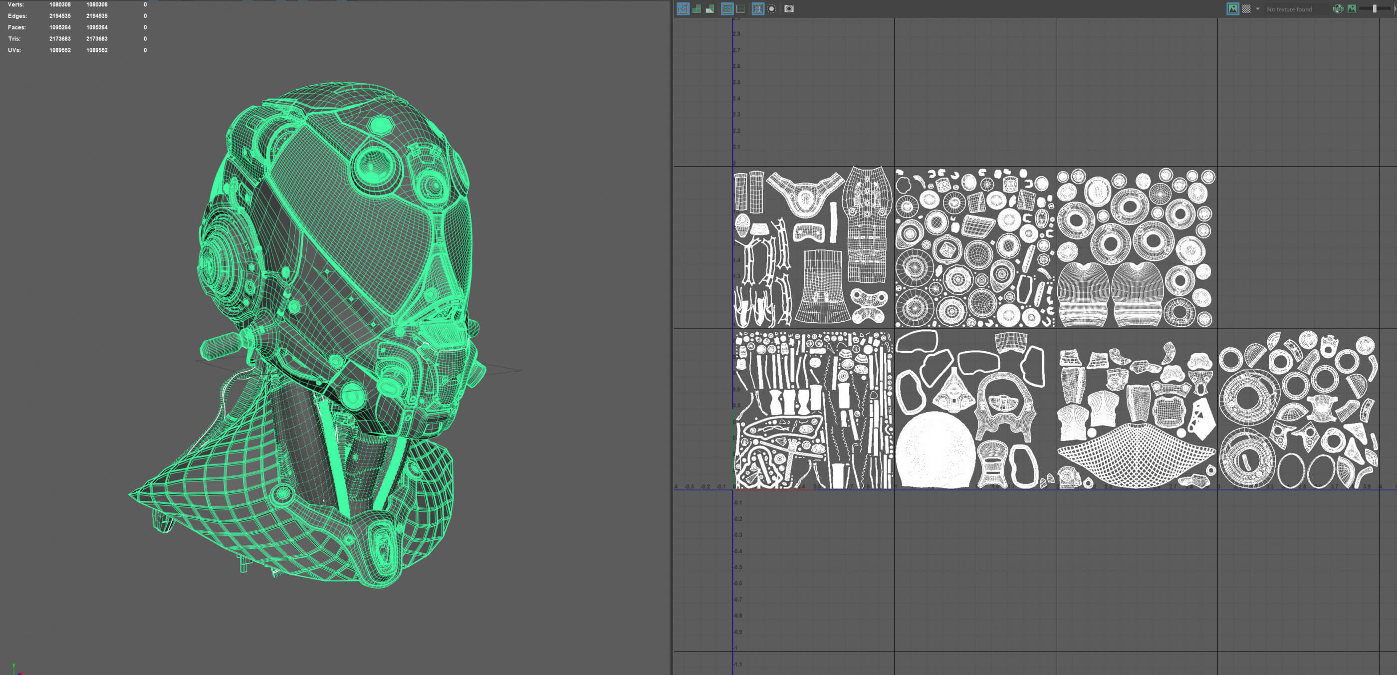This screenshot has height=675, width=1397.
Task: Toggle the UV grid display icon
Action: pyautogui.click(x=741, y=8)
